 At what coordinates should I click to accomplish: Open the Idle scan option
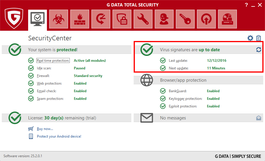point(44,68)
